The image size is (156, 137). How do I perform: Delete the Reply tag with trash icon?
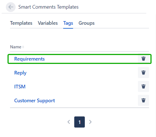143,73
